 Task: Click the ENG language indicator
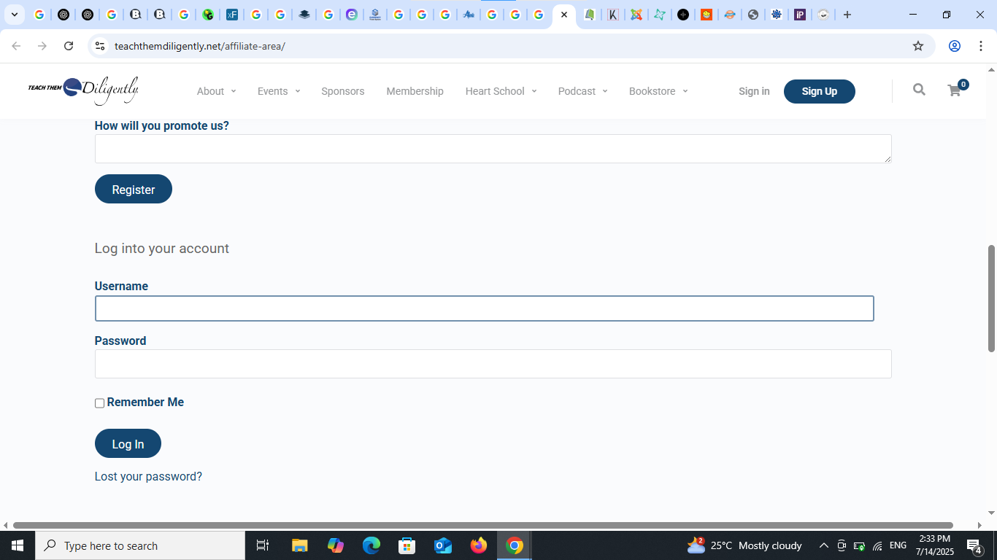[x=898, y=545]
